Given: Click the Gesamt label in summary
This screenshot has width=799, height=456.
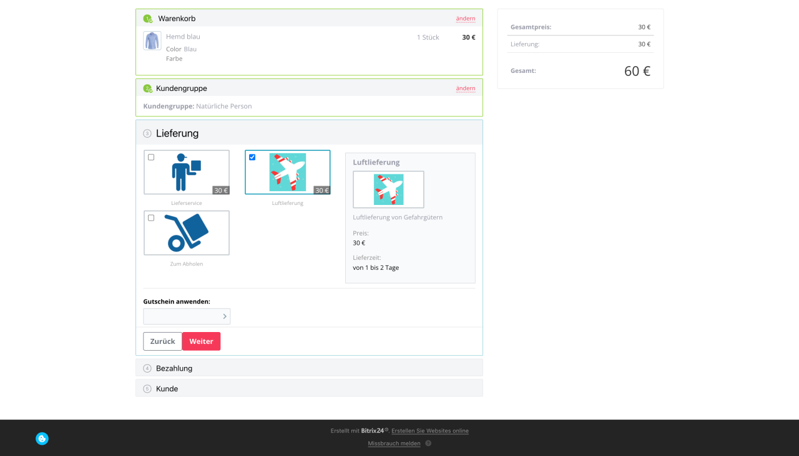Looking at the screenshot, I should [x=523, y=71].
